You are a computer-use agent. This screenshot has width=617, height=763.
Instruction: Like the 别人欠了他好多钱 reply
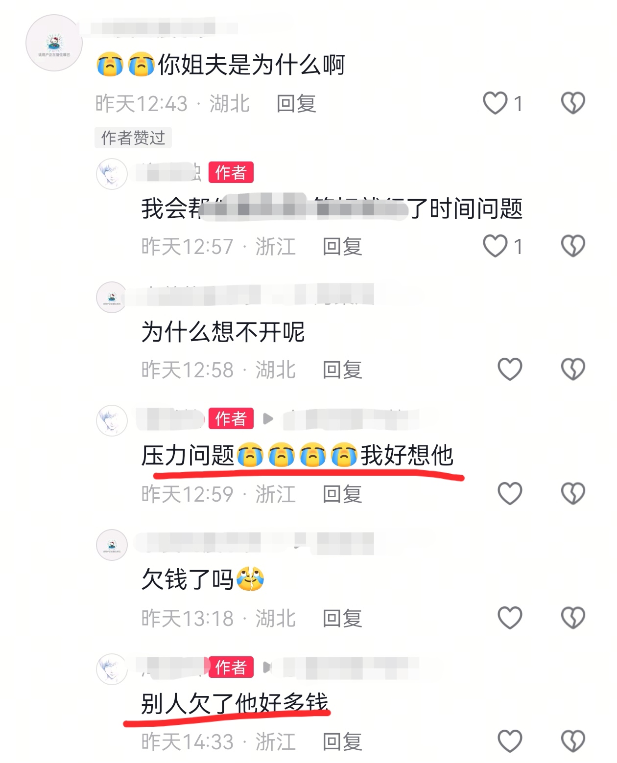click(510, 741)
